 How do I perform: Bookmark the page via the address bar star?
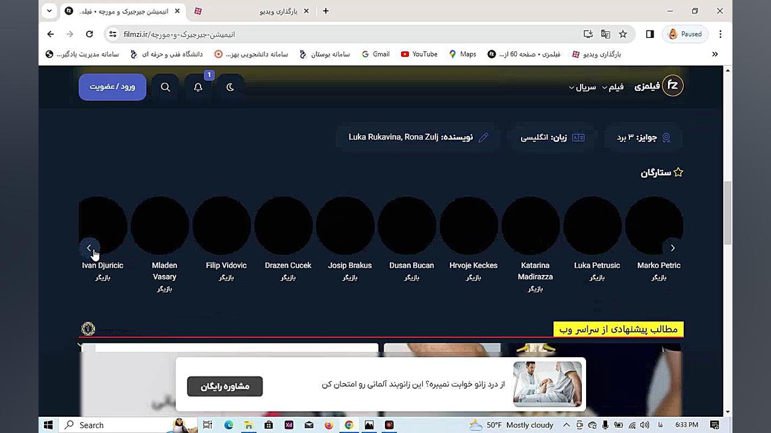click(623, 34)
